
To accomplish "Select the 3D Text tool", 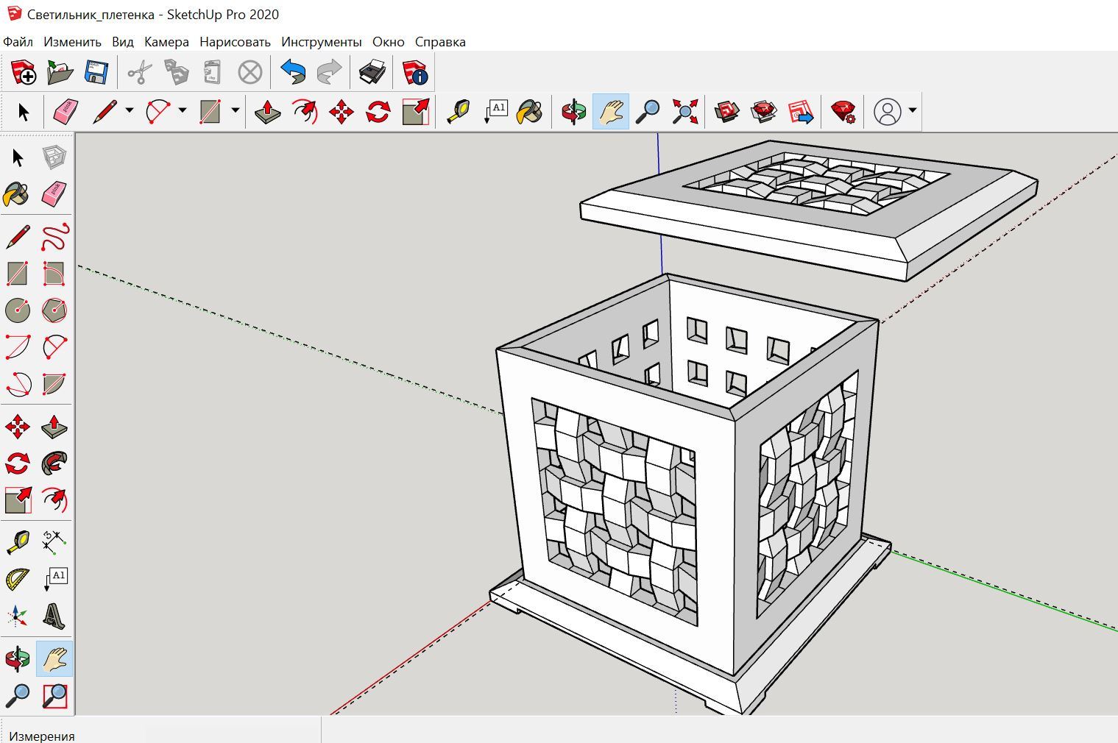I will coord(54,616).
